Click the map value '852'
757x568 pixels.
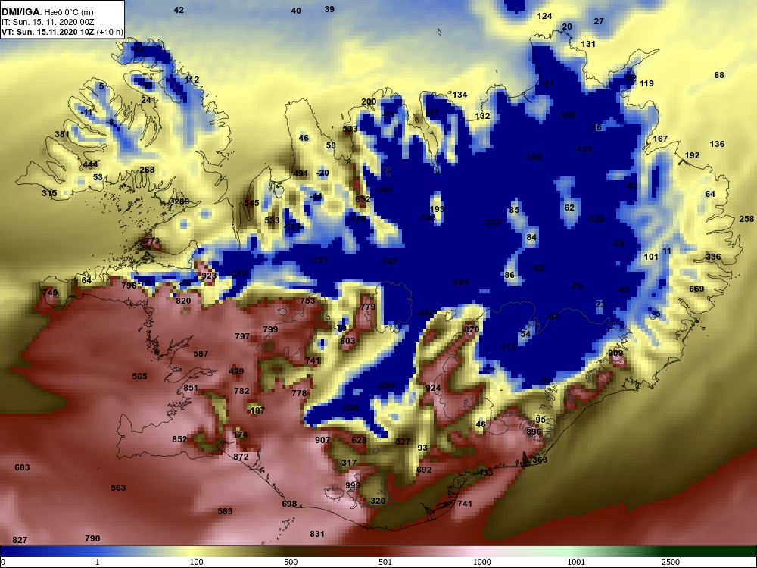pyautogui.click(x=179, y=439)
